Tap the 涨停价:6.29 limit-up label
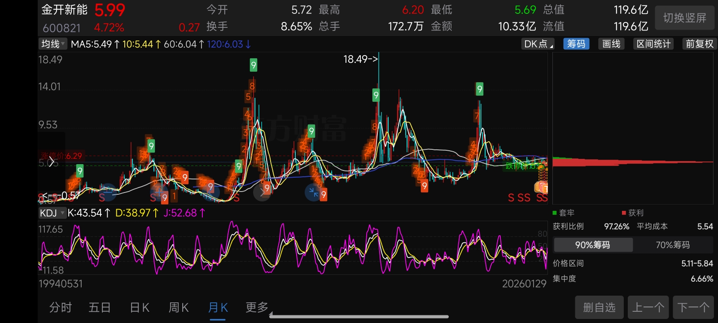The image size is (718, 323). [61, 156]
